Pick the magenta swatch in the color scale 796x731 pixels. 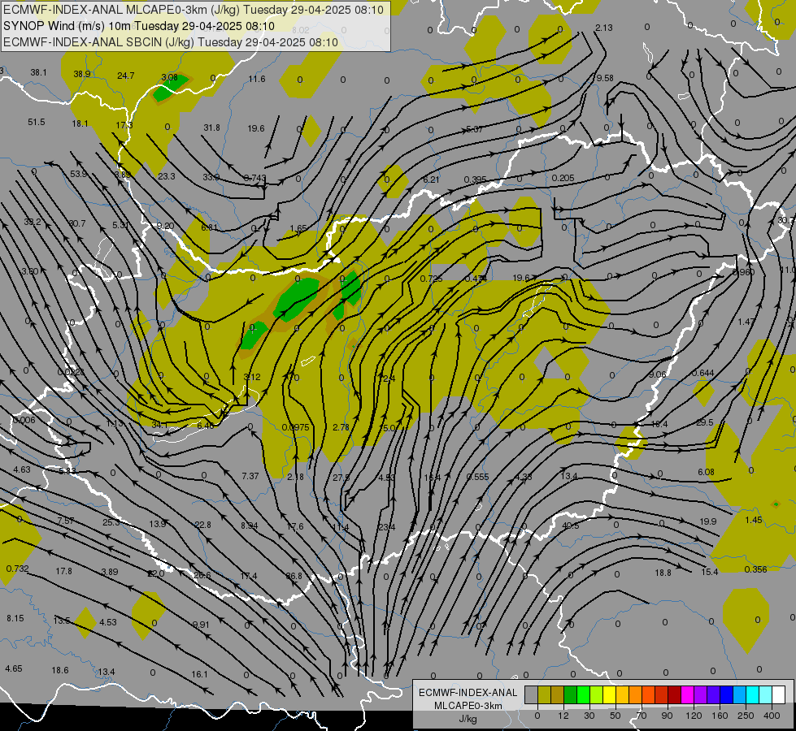coord(687,694)
